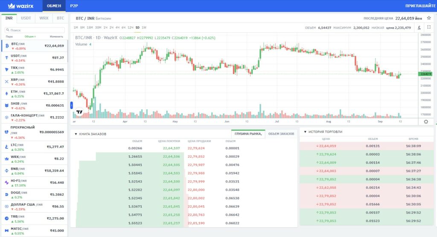Image resolution: width=437 pixels, height=237 pixels.
Task: Focus the Поиск search field
Action: 35,30
